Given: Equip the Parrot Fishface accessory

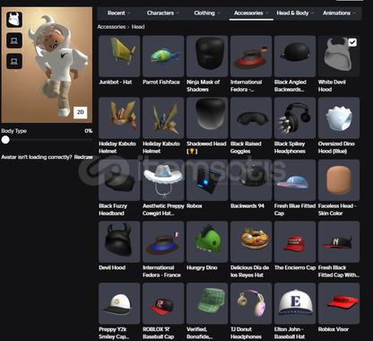Looking at the screenshot, I should [x=163, y=57].
